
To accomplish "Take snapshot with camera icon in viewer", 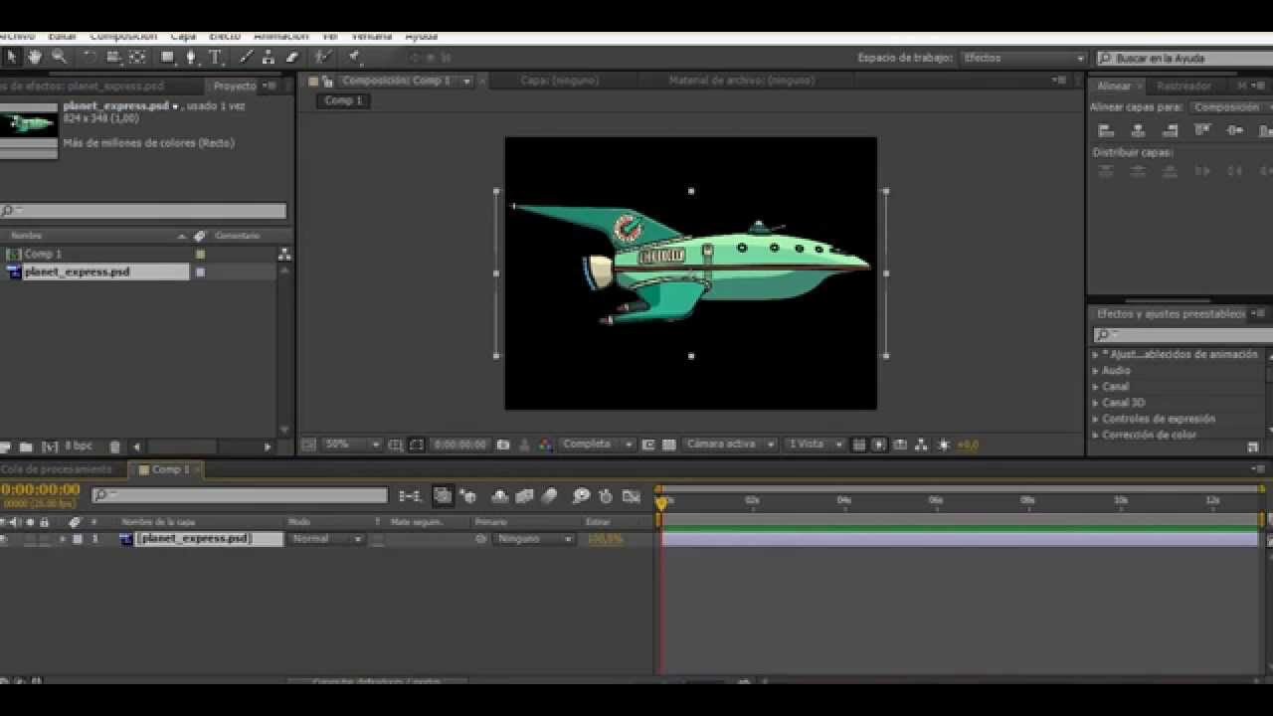I will click(x=503, y=445).
